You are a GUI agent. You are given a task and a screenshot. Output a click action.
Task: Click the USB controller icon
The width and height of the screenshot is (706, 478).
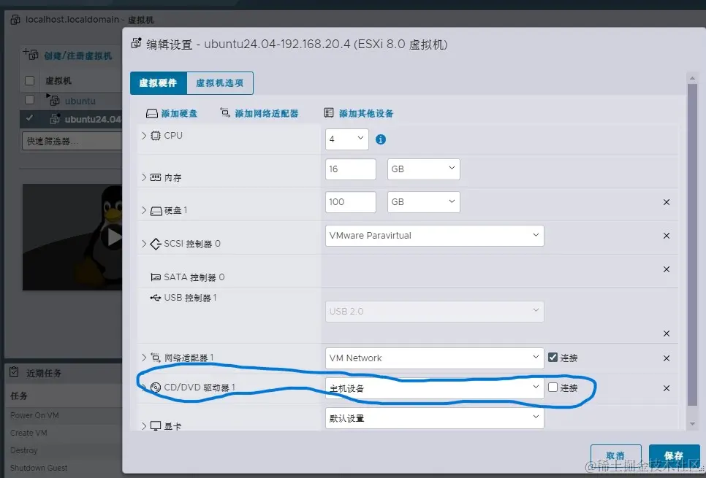point(156,298)
